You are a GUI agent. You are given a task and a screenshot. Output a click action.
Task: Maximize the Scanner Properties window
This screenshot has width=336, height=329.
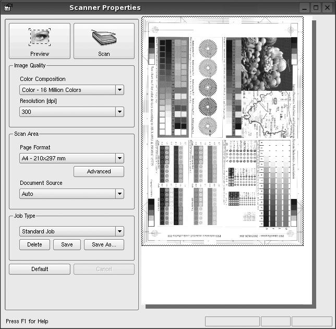pyautogui.click(x=316, y=8)
